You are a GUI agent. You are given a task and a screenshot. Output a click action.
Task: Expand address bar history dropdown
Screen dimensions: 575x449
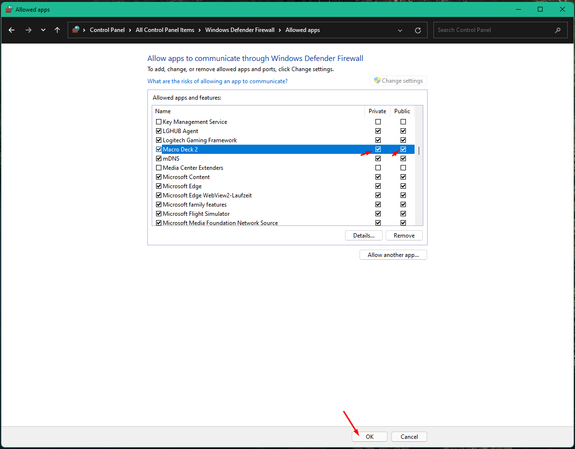400,30
